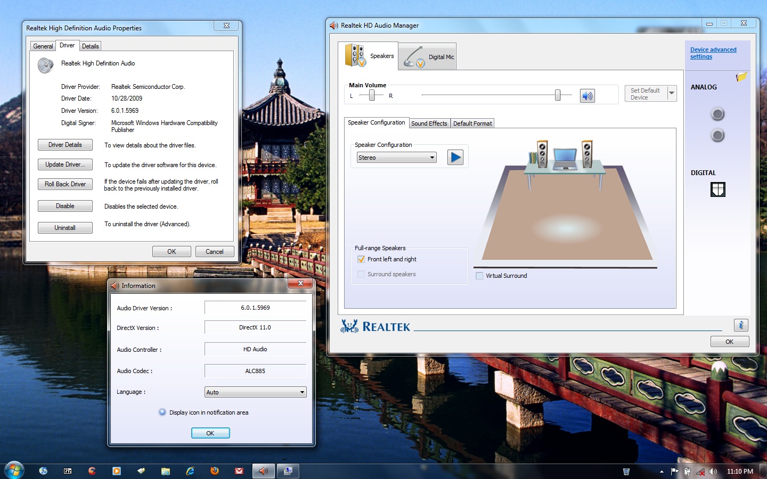
Task: Open volume icon in system tray
Action: point(713,472)
